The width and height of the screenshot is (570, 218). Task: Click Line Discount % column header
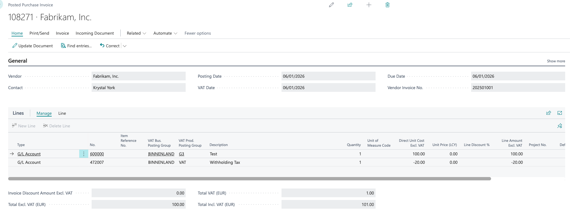coord(477,145)
